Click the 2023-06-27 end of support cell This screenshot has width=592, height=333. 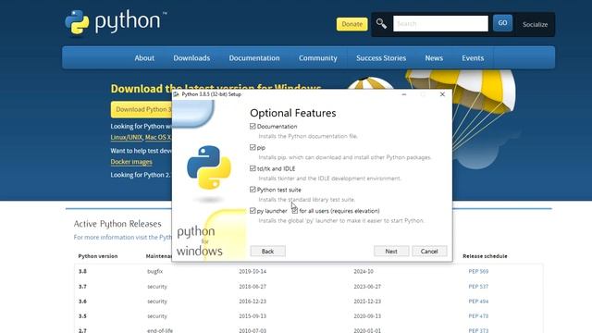click(x=367, y=286)
